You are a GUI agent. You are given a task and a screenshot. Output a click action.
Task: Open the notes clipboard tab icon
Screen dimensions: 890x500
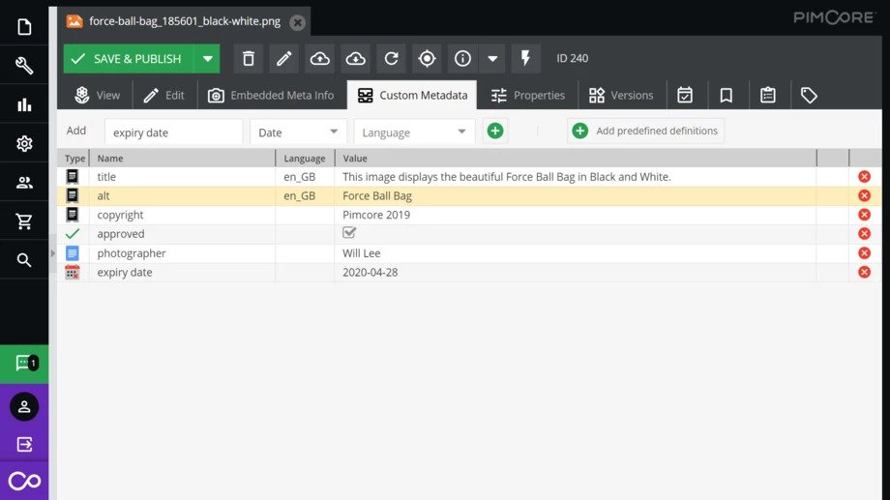click(768, 95)
